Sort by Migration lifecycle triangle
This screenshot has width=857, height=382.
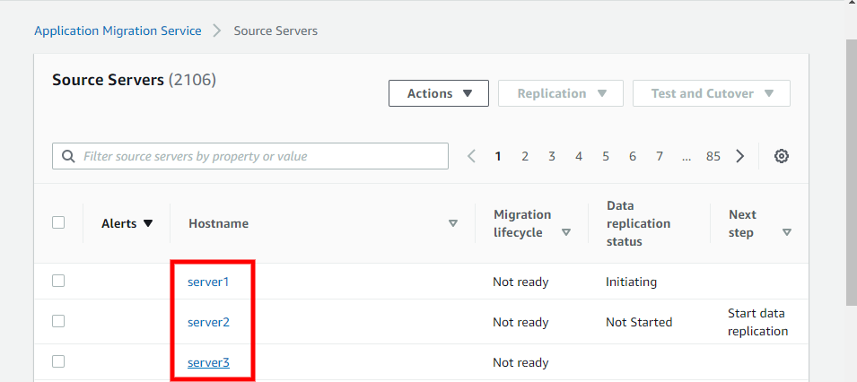pos(566,232)
